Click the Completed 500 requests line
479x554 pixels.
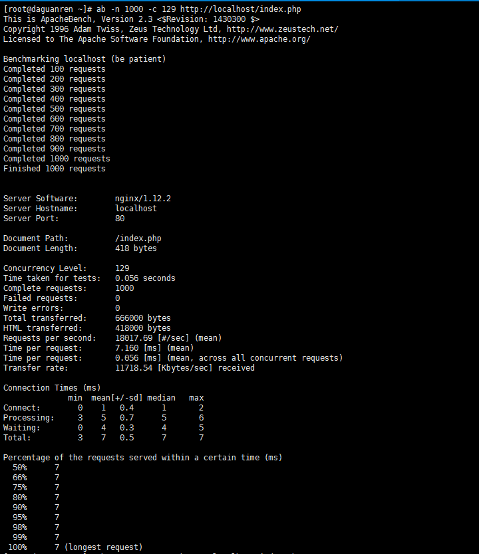[x=55, y=109]
